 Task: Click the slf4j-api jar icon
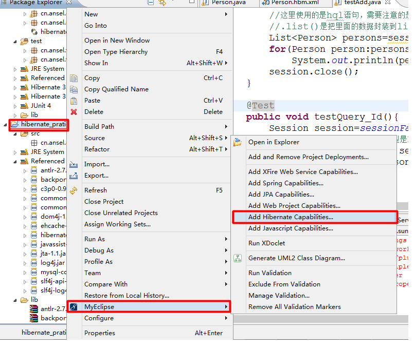34,282
